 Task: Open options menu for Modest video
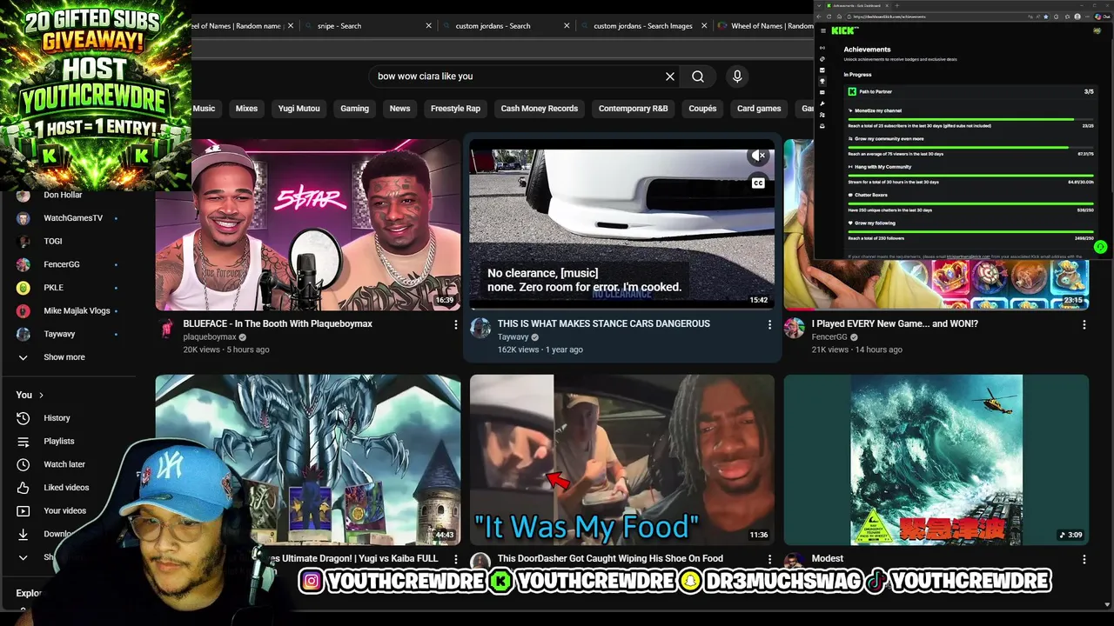pos(1084,560)
